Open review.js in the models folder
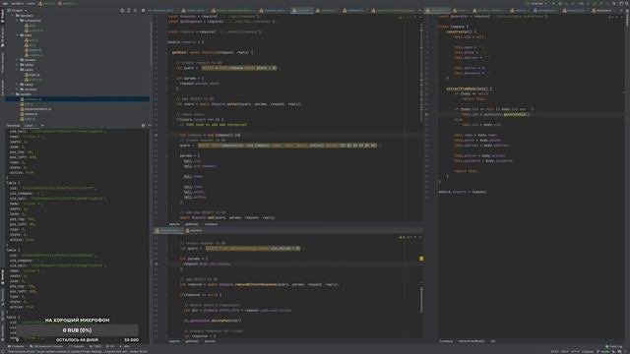Screen dimensions: 630x354 point(29,114)
